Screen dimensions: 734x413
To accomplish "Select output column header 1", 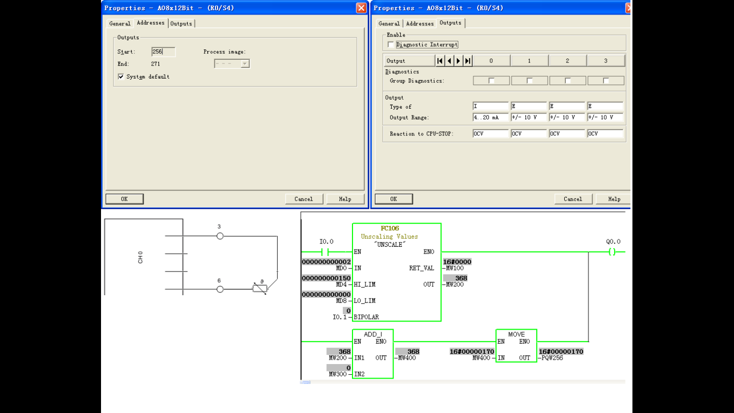I will coord(529,61).
